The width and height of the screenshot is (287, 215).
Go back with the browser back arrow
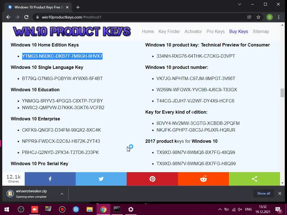coord(8,17)
